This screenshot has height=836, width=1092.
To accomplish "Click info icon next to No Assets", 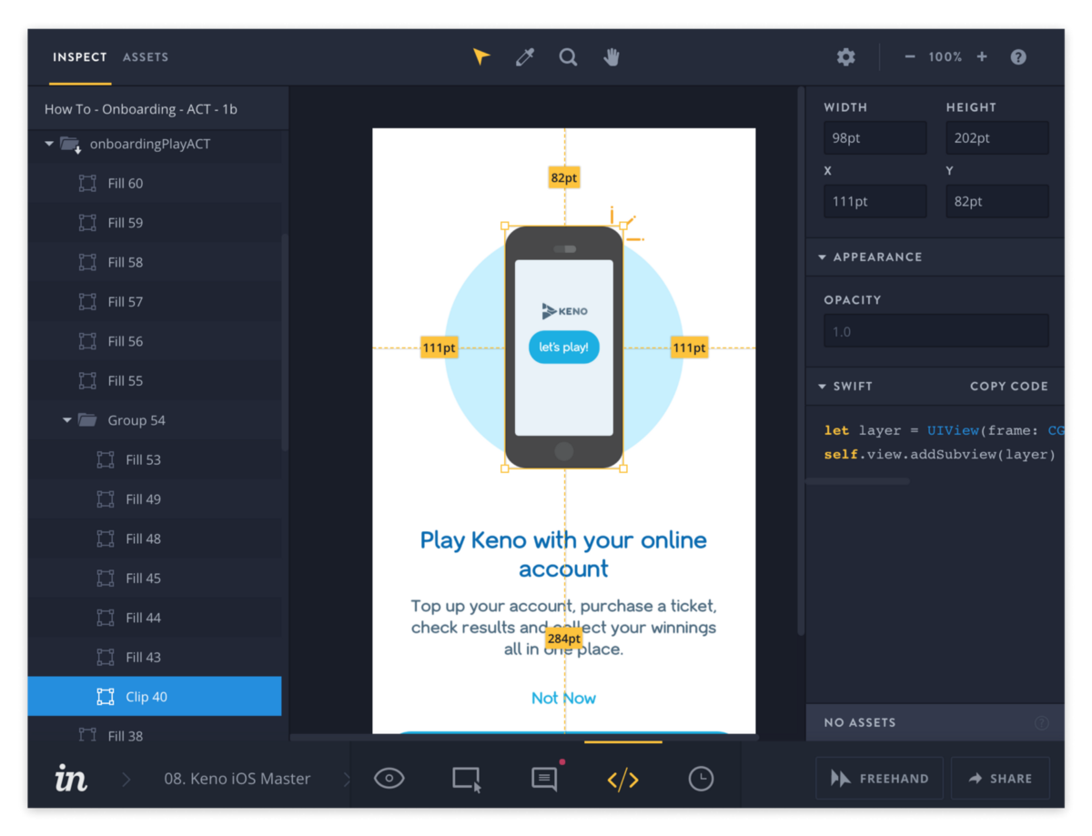I will pyautogui.click(x=1042, y=723).
